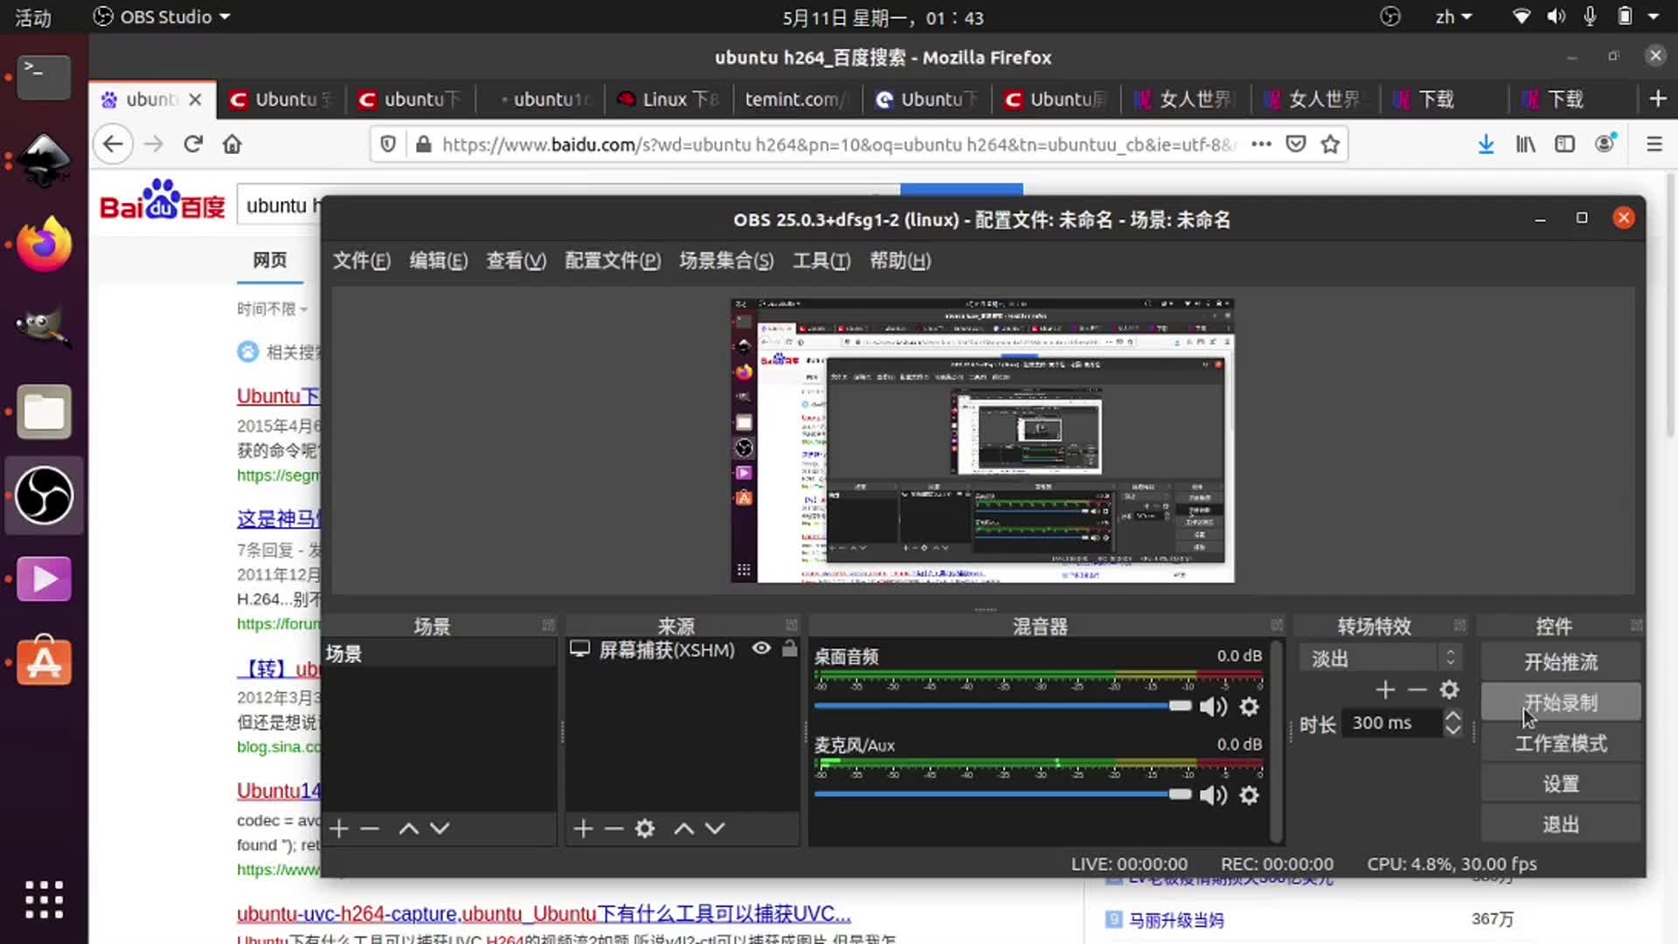Open Terminal from Ubuntu dock
The height and width of the screenshot is (944, 1678).
click(44, 77)
